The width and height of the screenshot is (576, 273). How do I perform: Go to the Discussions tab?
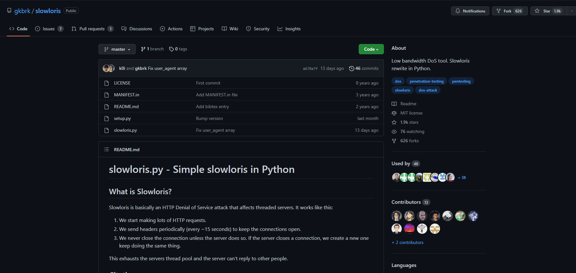tap(137, 29)
